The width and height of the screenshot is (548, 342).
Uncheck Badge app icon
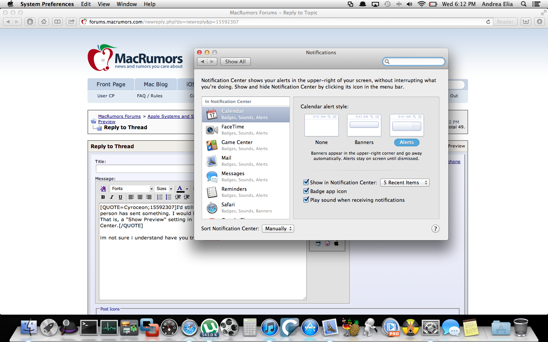[x=306, y=191]
